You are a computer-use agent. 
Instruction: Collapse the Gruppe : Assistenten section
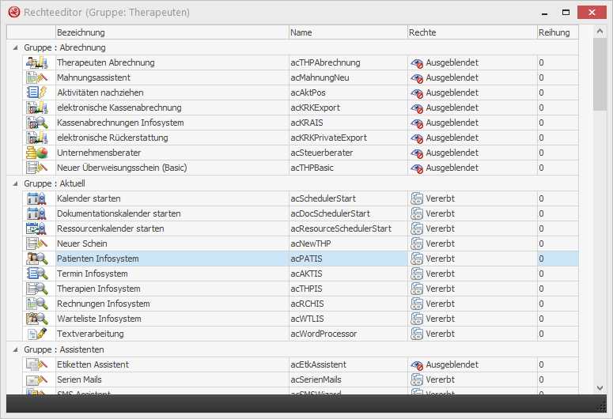(x=15, y=349)
